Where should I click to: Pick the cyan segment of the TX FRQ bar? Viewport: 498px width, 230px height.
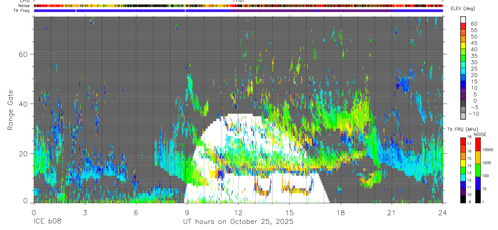[x=463, y=177]
